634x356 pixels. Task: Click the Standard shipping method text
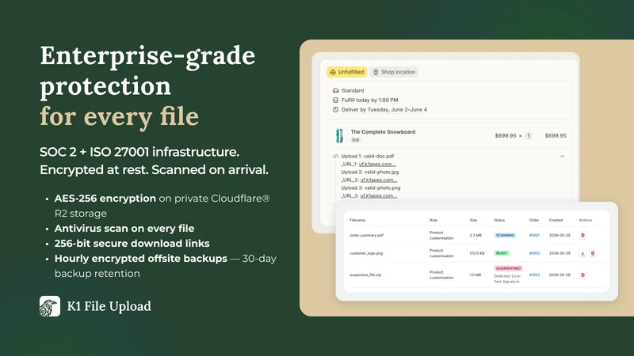353,90
